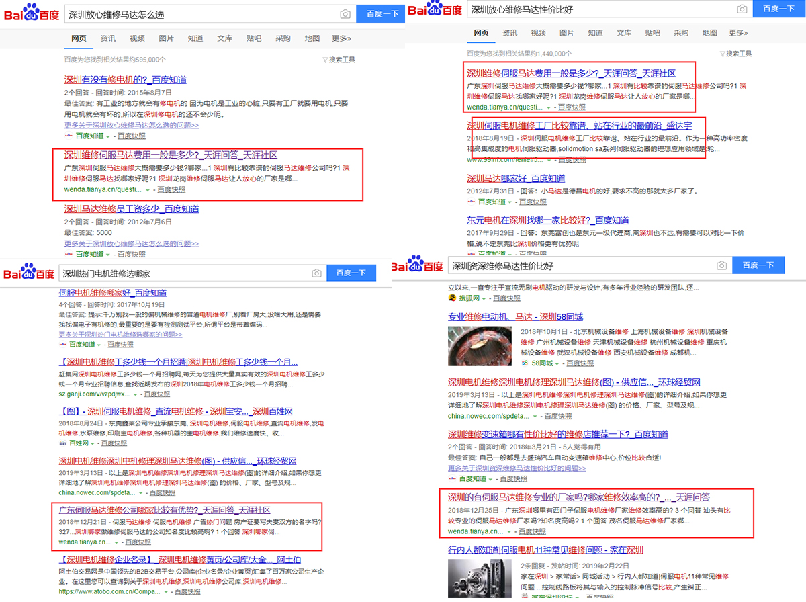Select 贴吧 tab in 深圳放心维修马达怎么选 page
The width and height of the screenshot is (806, 602).
tap(254, 38)
